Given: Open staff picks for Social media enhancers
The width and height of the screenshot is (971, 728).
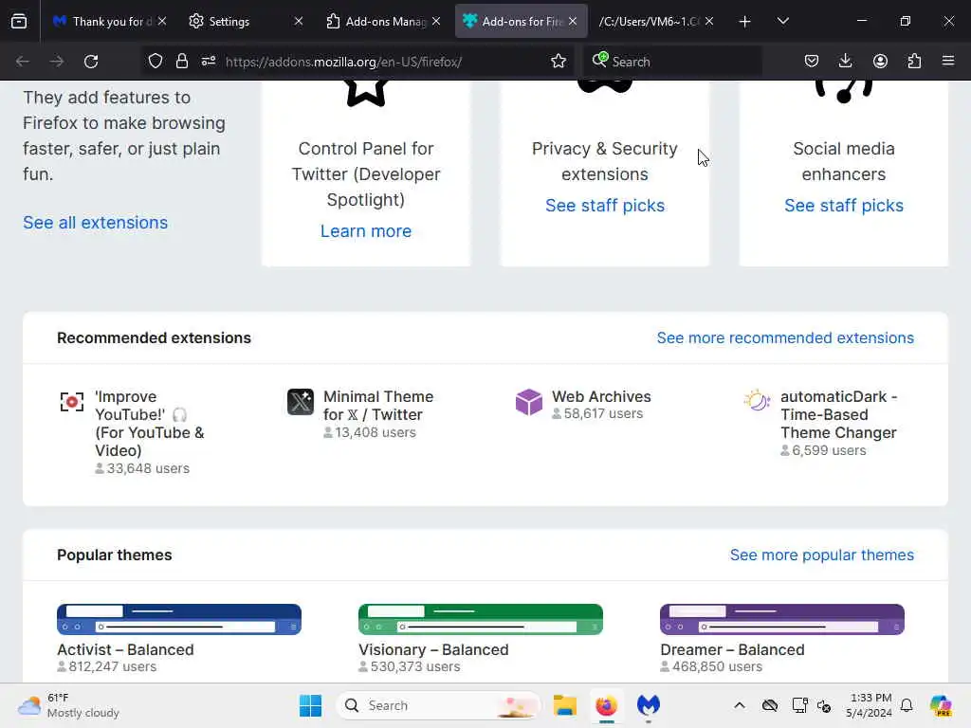Looking at the screenshot, I should (843, 206).
